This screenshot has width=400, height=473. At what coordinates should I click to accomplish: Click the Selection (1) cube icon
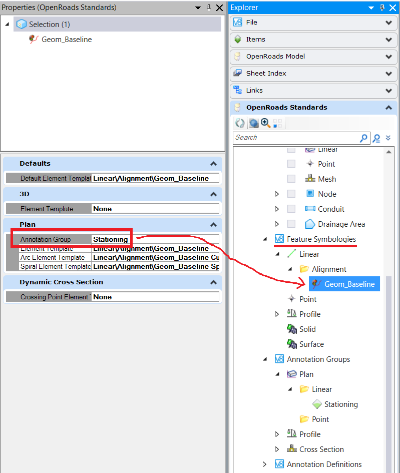click(21, 24)
